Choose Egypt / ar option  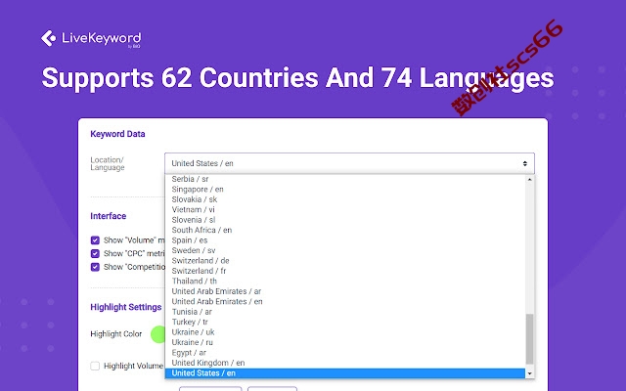coord(345,353)
